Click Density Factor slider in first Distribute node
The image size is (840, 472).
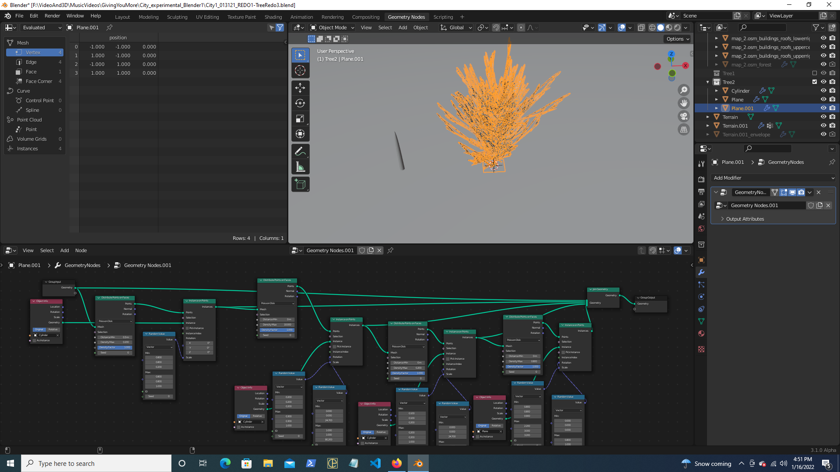[x=114, y=347]
